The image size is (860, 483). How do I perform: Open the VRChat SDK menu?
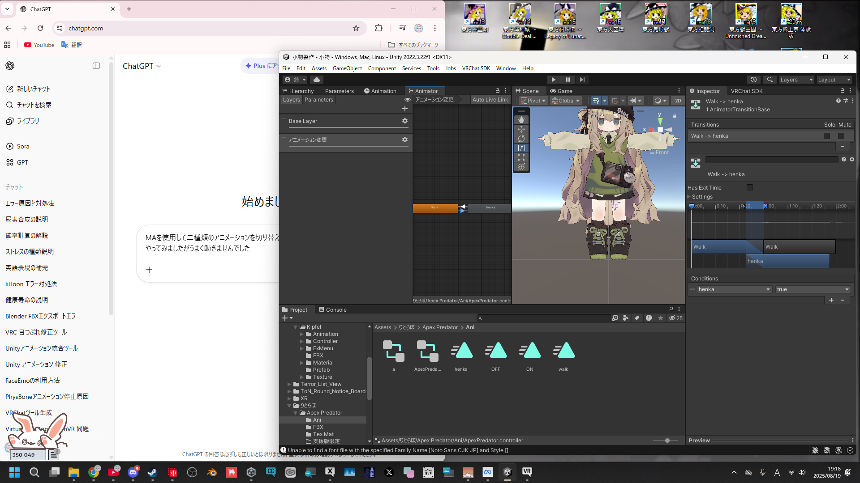point(476,68)
